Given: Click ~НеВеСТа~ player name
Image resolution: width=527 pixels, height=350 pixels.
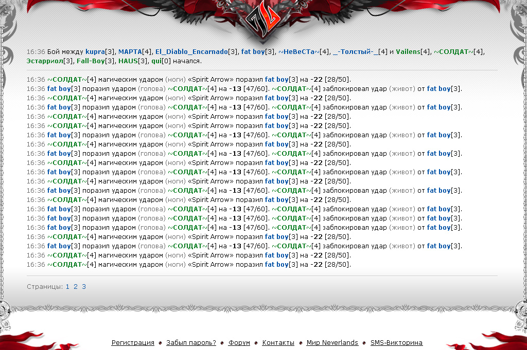Looking at the screenshot, I should (299, 52).
